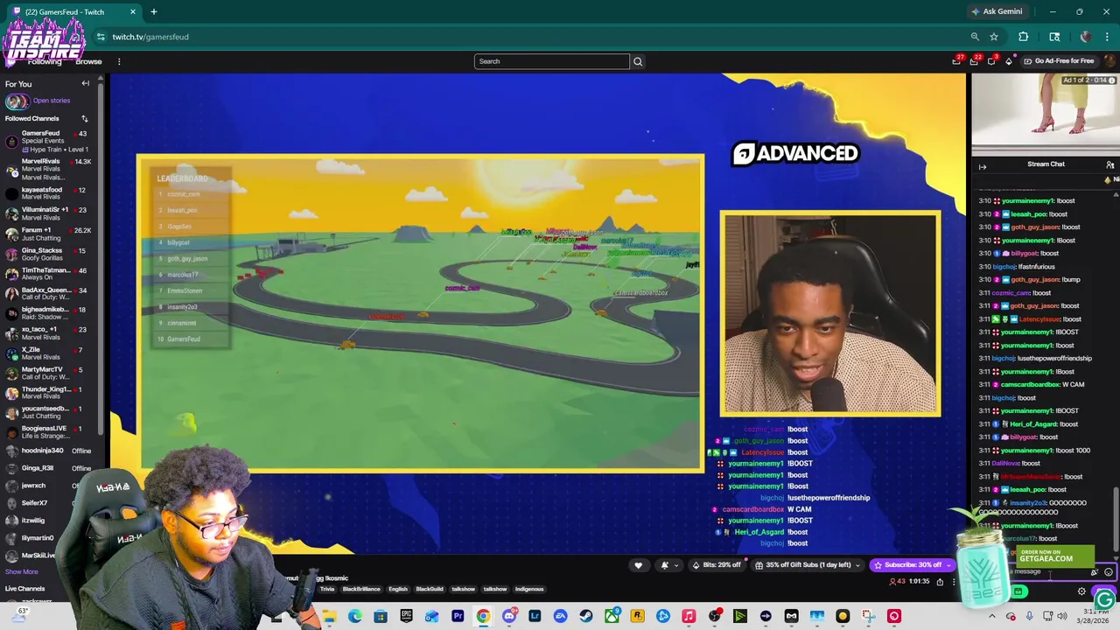Image resolution: width=1120 pixels, height=630 pixels.
Task: Open whispers icon with 3 badge
Action: tap(991, 61)
